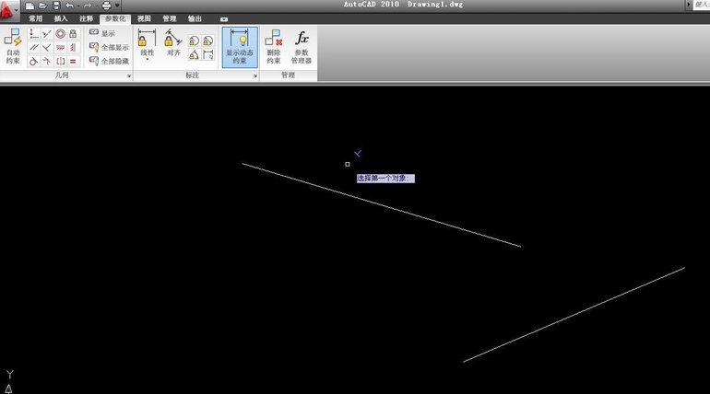Viewport: 710px width, 394px height.
Task: Select the concentric constraint icon
Action: click(x=60, y=34)
